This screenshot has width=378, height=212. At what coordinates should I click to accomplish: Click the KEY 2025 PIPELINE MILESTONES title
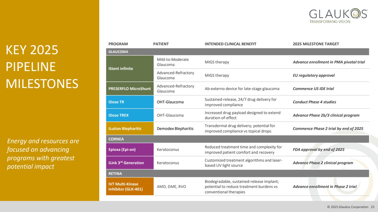coord(42,67)
